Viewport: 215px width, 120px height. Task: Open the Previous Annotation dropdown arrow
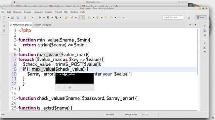point(102,17)
